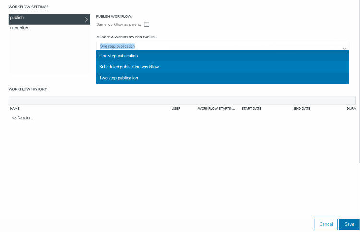Click the workflow history filter bar
This screenshot has width=360, height=232.
(182, 100)
